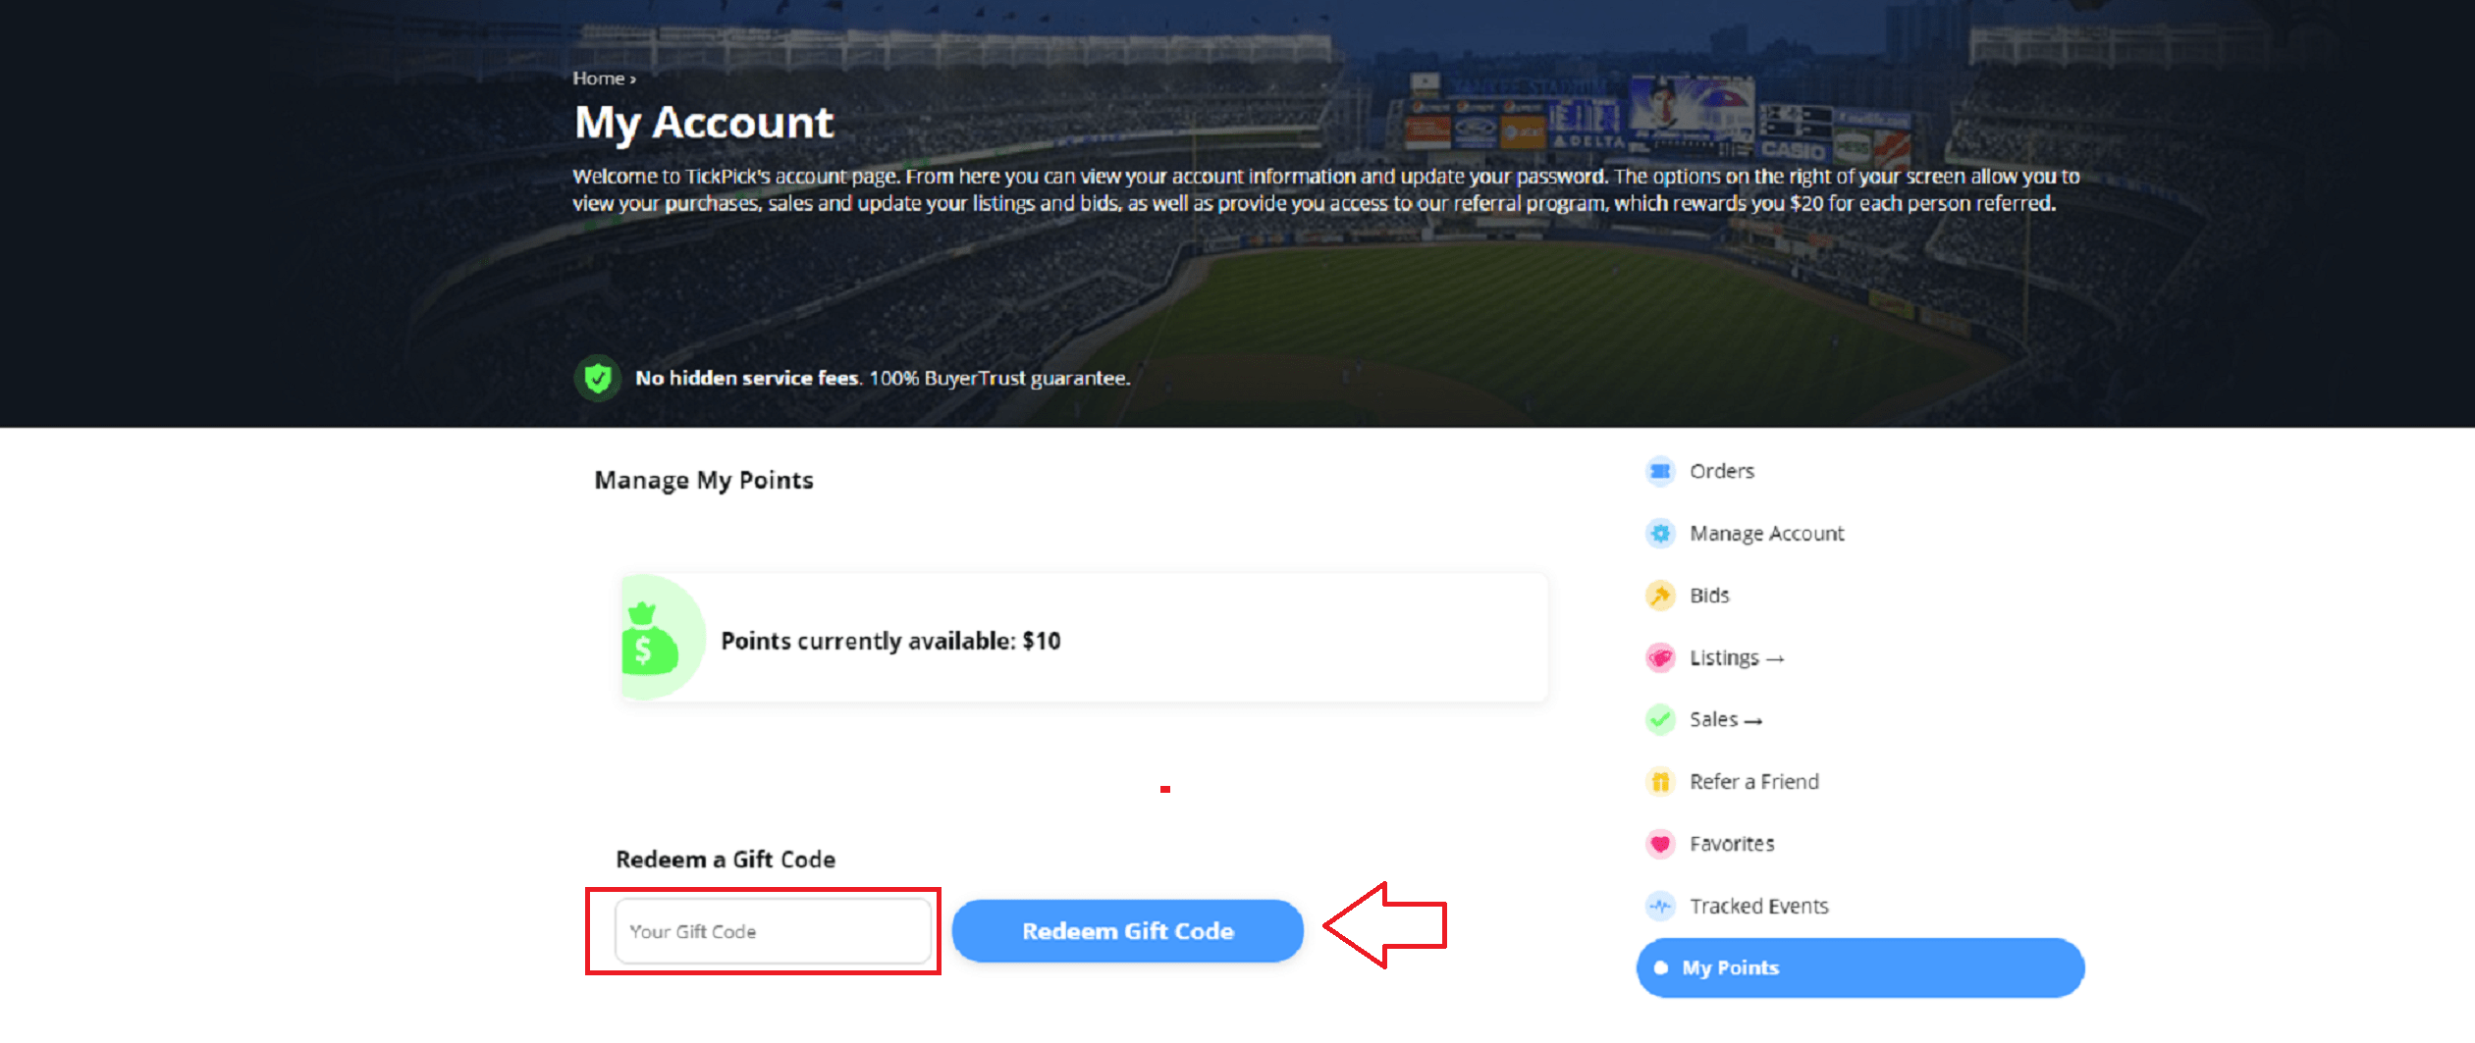The image size is (2475, 1043).
Task: Click the Manage Account gear icon
Action: (1660, 533)
